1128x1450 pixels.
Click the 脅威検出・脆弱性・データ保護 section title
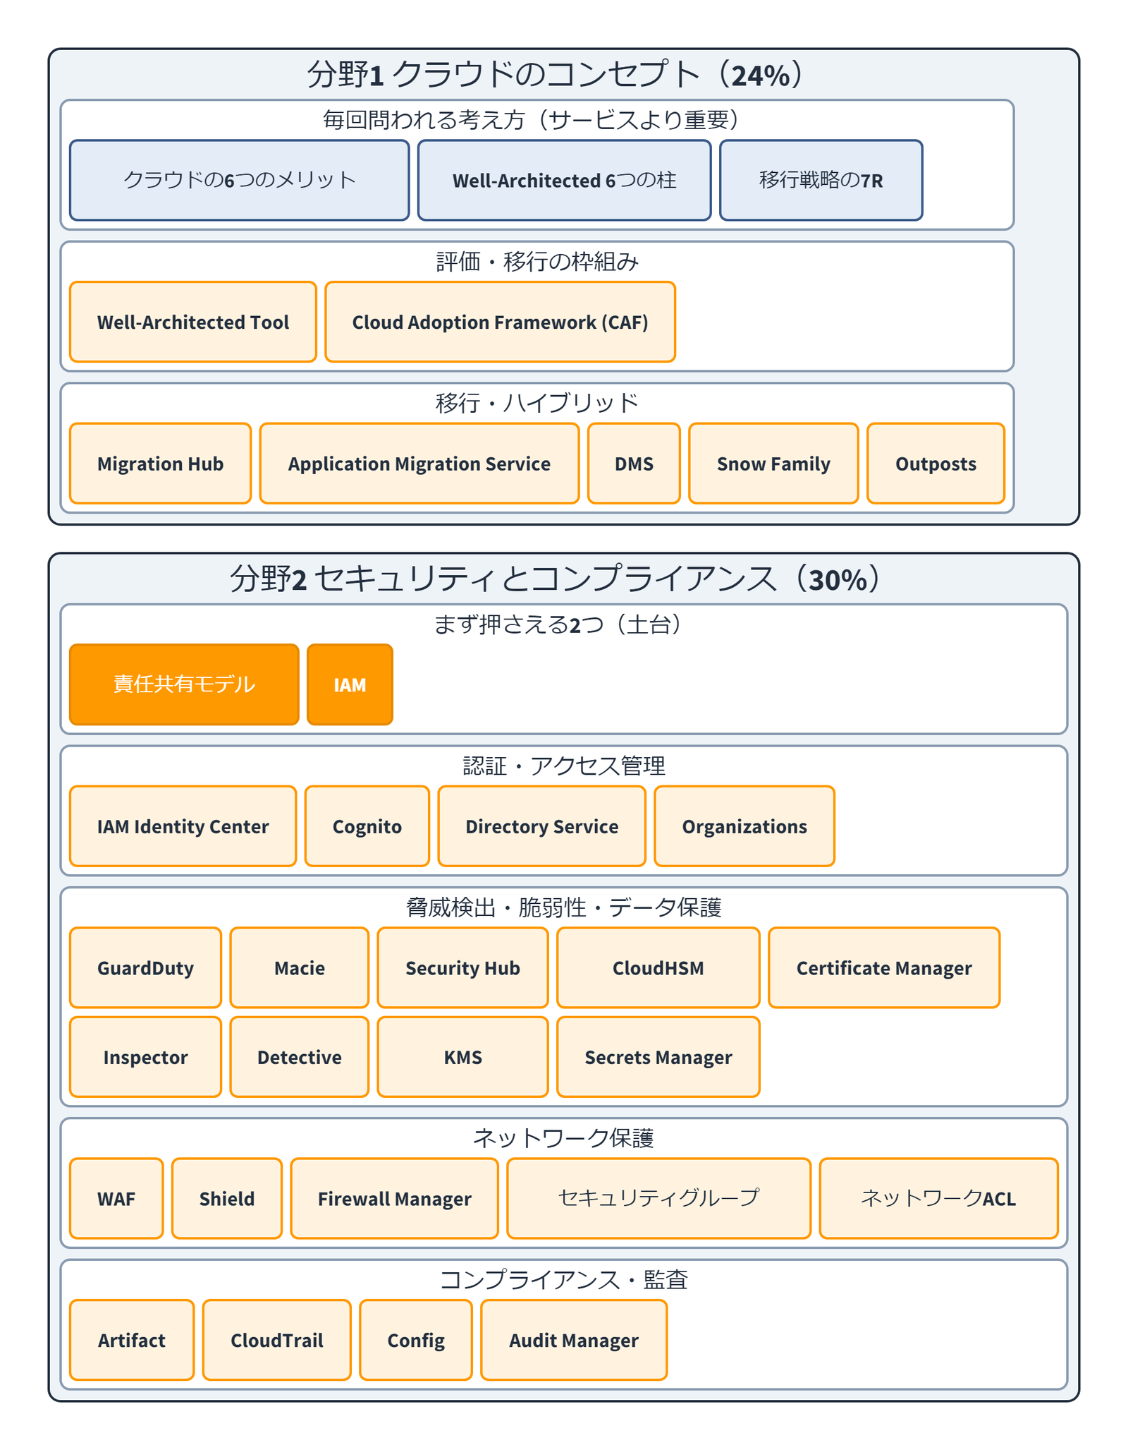(x=564, y=907)
